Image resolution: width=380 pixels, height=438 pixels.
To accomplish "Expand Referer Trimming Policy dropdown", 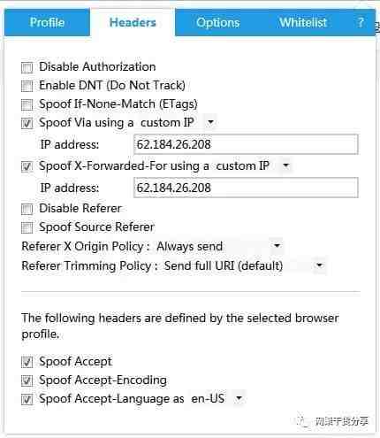I will coord(244,265).
